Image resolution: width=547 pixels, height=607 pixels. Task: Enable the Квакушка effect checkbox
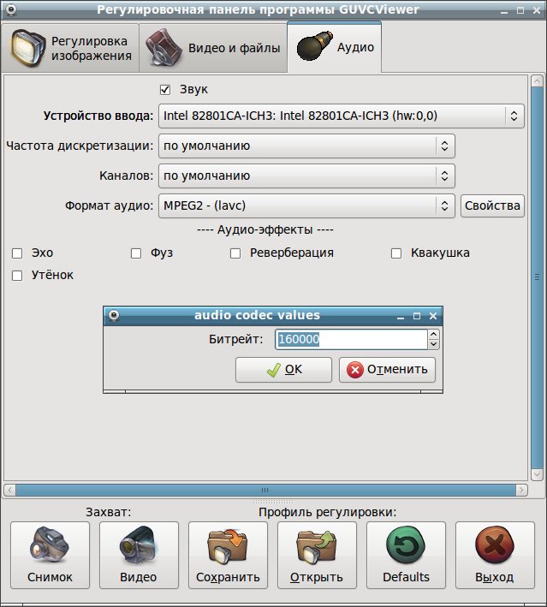point(396,253)
